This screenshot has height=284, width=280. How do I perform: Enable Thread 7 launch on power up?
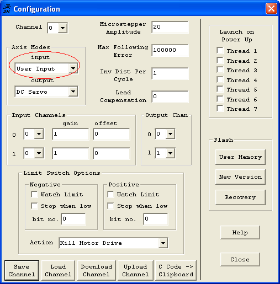point(220,109)
